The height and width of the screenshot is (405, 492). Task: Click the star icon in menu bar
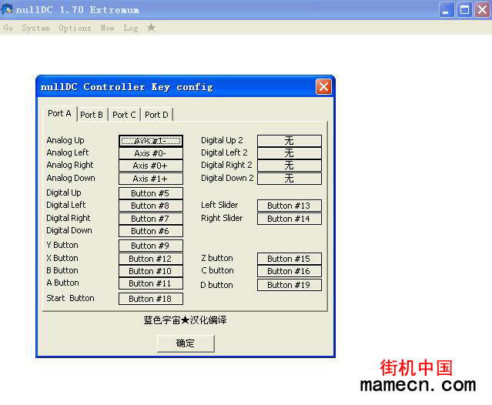[151, 28]
